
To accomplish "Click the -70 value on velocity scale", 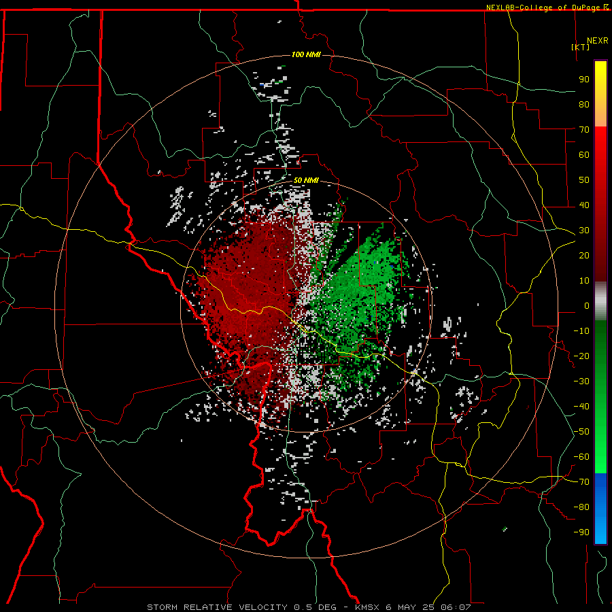I will tap(581, 482).
